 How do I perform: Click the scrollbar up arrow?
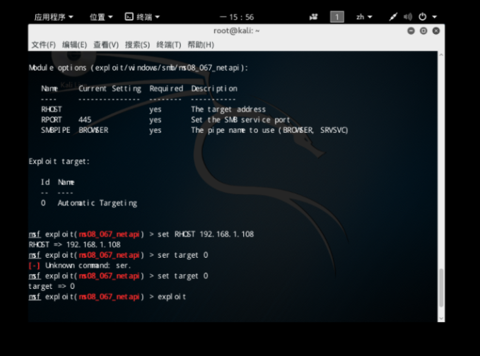click(441, 55)
